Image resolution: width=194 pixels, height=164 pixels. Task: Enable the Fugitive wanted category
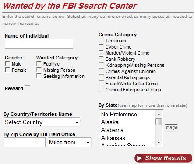tap(39, 64)
